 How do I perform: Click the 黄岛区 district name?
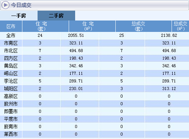[11, 66]
